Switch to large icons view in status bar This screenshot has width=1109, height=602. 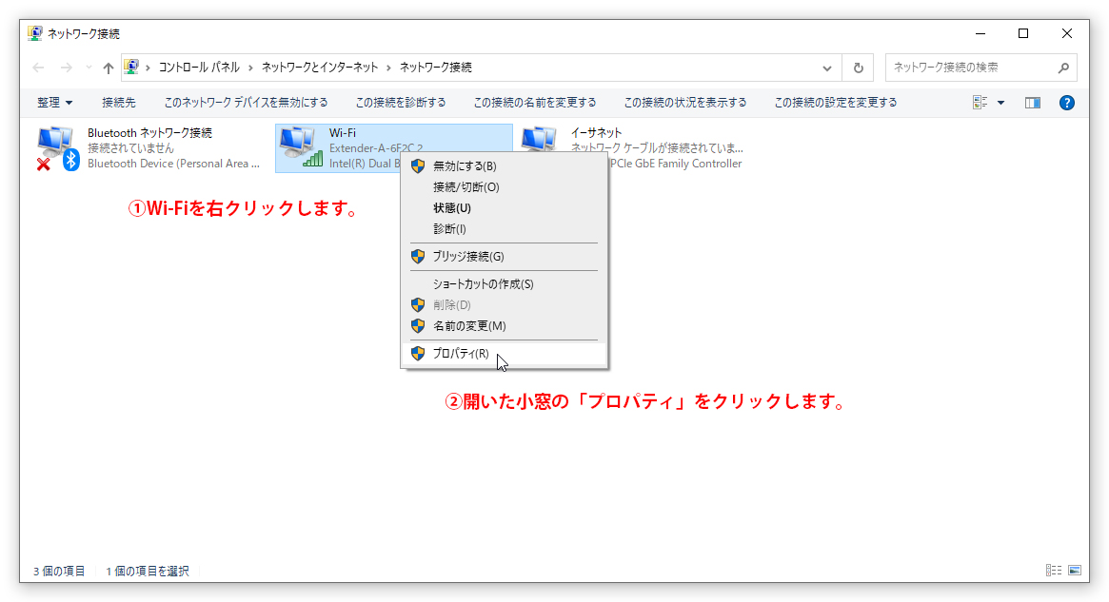(x=1075, y=571)
